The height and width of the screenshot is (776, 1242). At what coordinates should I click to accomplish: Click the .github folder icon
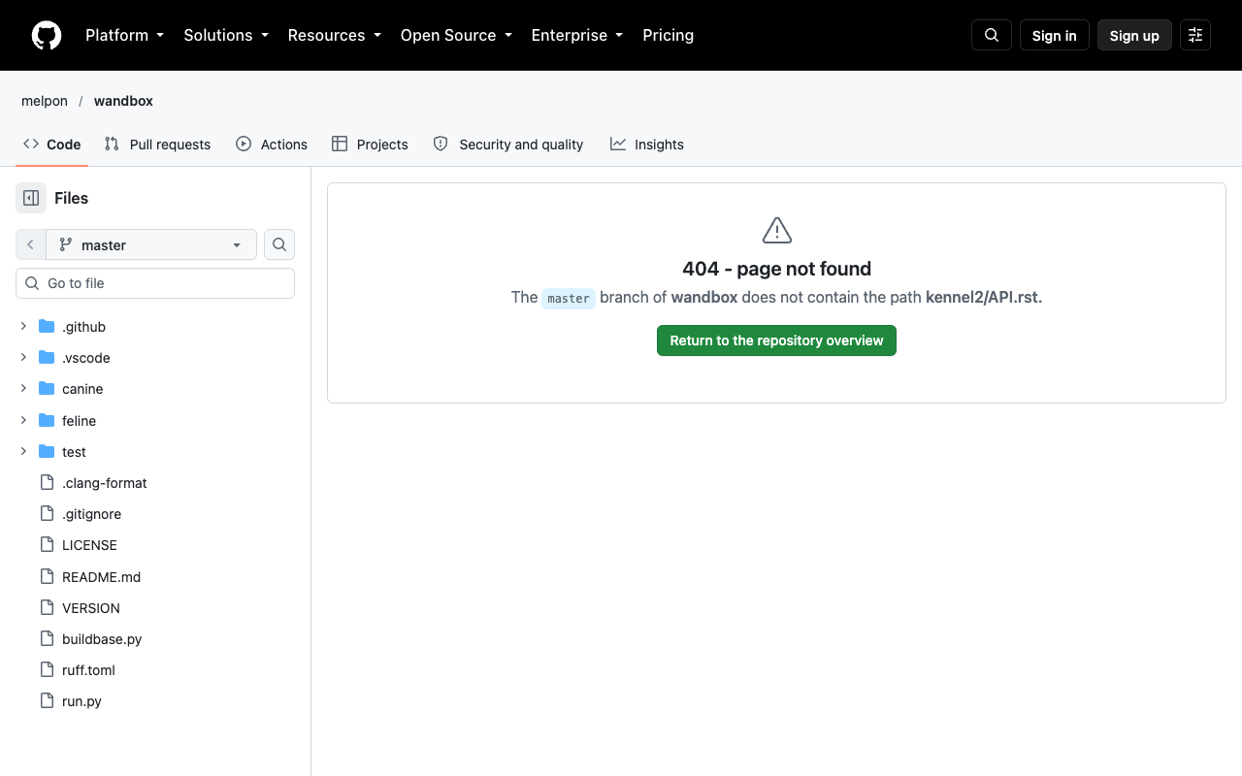47,327
